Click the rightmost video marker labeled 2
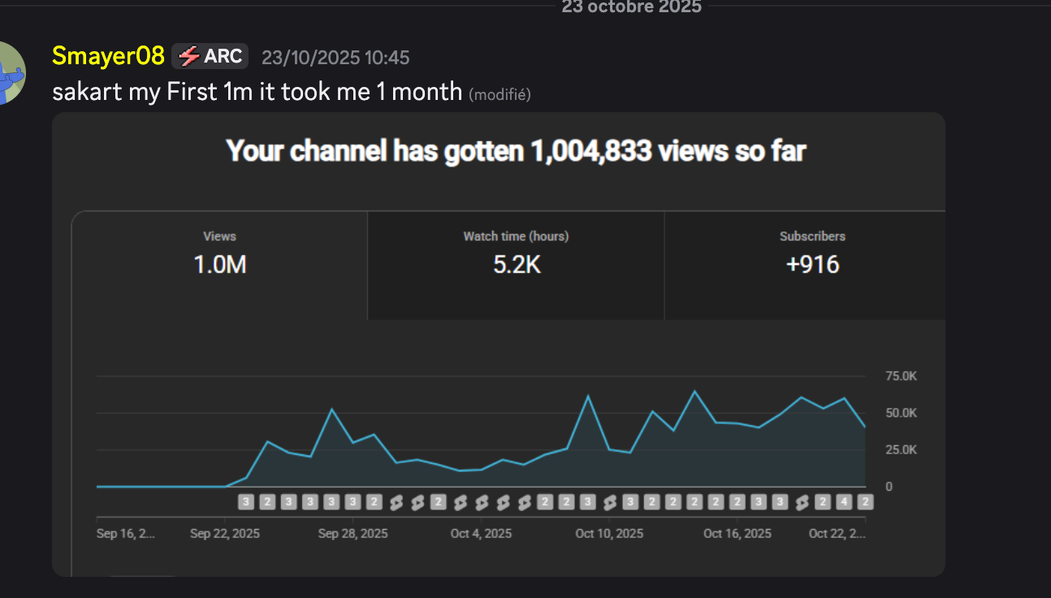Viewport: 1051px width, 598px height. click(865, 502)
